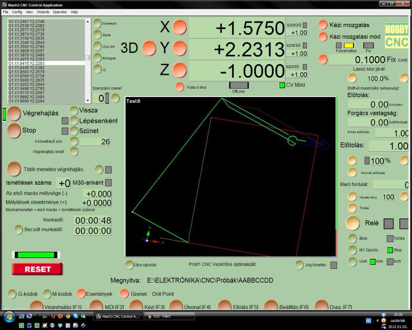Click the M1 Opciós round button
This screenshot has width=412, height=330.
(352, 250)
